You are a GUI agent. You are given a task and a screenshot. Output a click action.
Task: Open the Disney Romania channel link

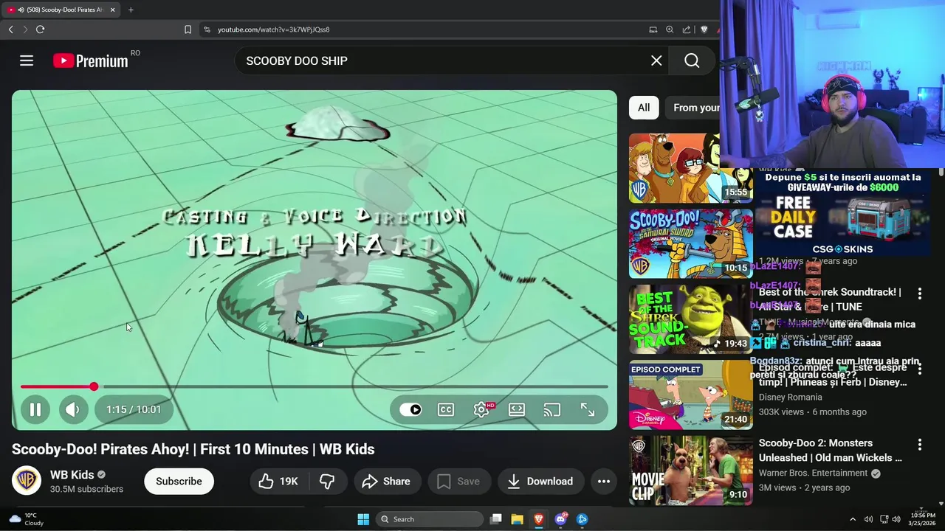[790, 398]
